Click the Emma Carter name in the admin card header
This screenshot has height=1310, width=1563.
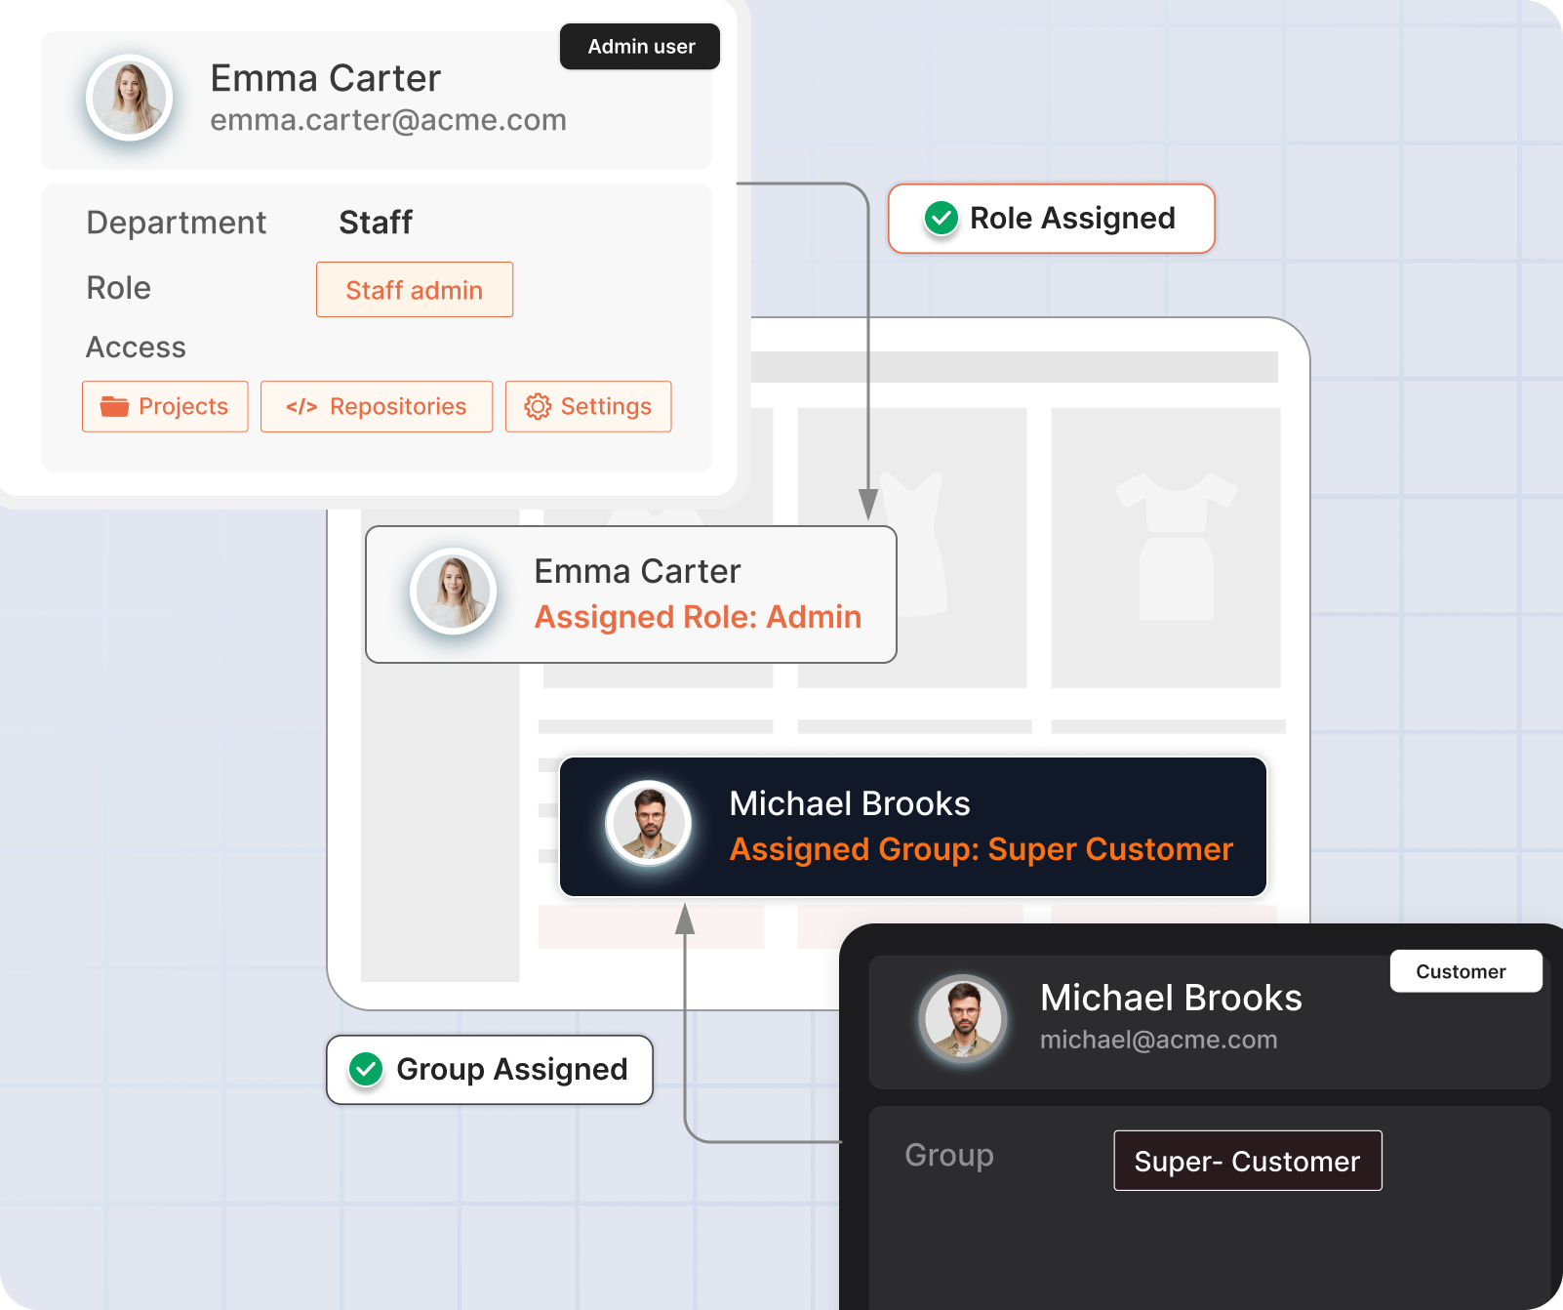pyautogui.click(x=326, y=78)
